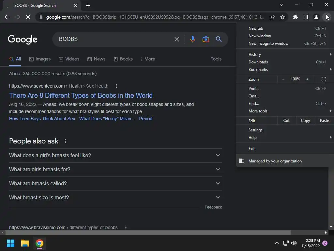The height and width of the screenshot is (251, 334).
Task: Switch to the News search tab
Action: 97,59
